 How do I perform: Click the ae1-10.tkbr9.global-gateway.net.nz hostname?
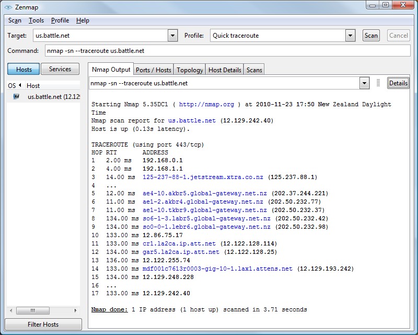[x=204, y=210]
